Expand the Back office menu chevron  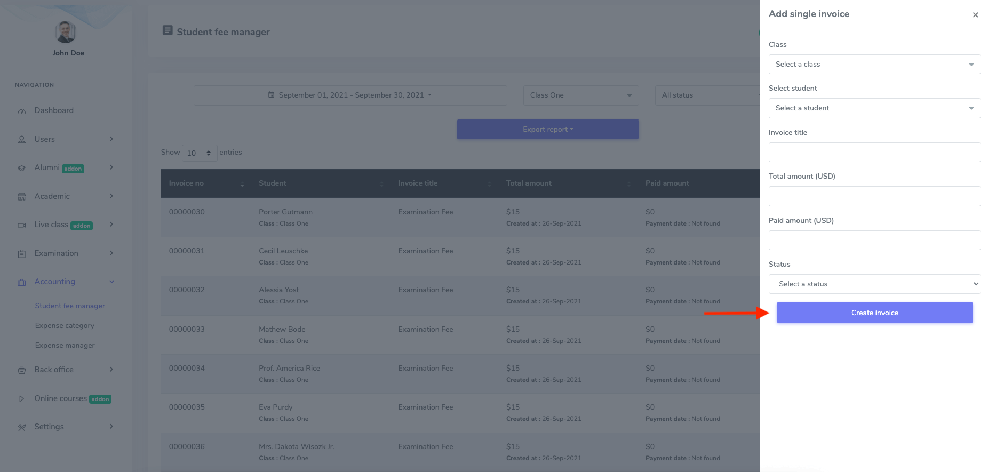pos(111,370)
